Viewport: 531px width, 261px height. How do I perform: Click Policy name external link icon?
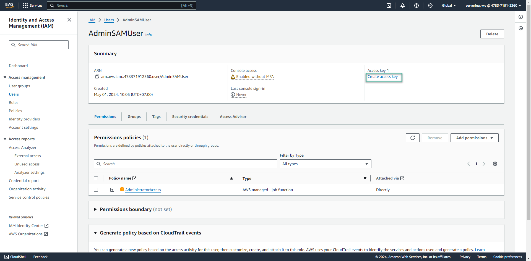coord(134,178)
